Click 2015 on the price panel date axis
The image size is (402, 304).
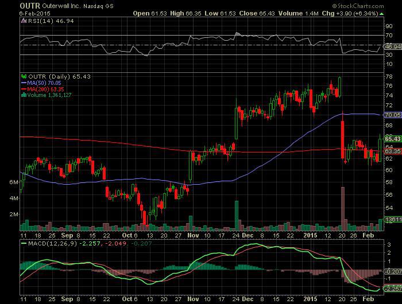(310, 235)
